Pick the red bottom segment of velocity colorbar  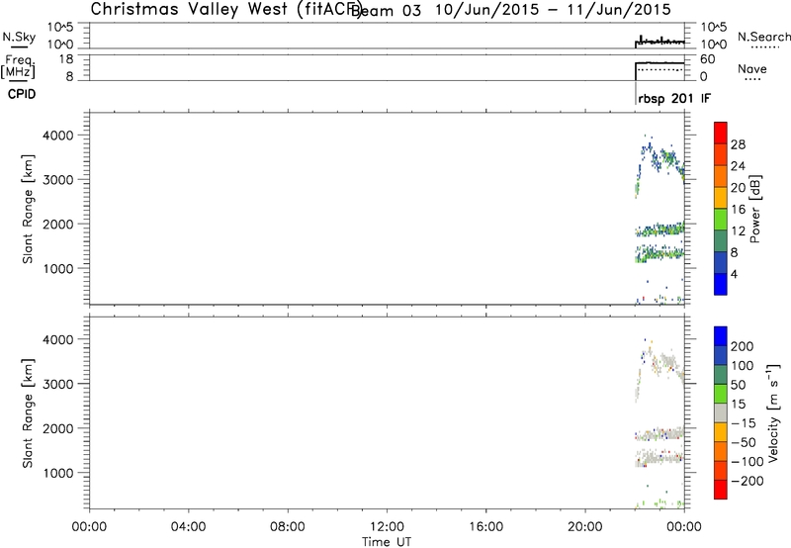pos(721,490)
